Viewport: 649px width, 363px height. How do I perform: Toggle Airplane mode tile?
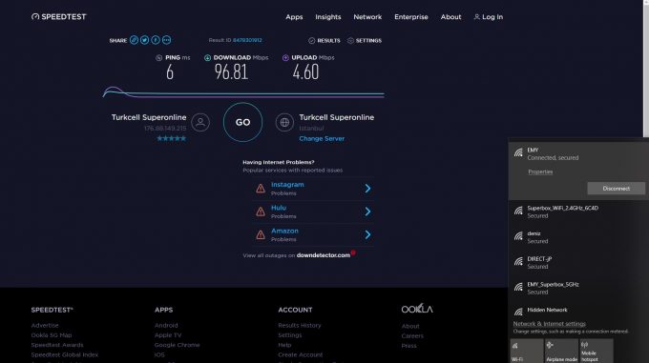tap(561, 351)
